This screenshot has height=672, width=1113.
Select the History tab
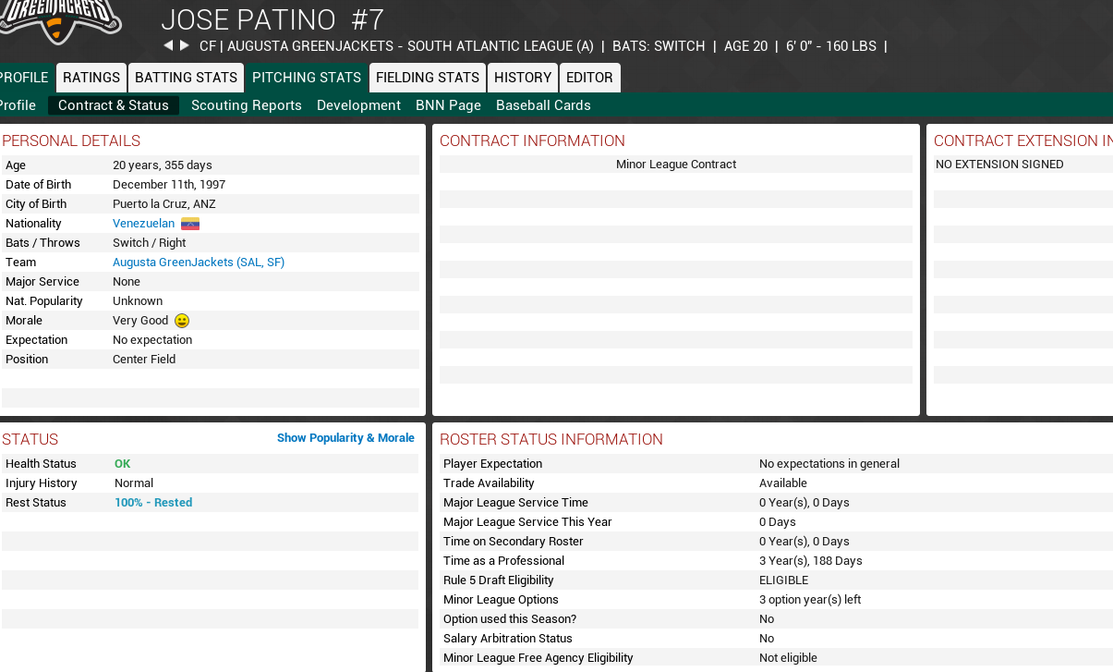(523, 78)
